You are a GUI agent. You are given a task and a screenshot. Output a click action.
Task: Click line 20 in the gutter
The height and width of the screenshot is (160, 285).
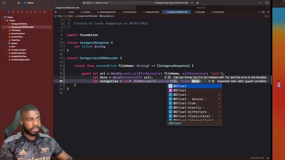[61, 81]
